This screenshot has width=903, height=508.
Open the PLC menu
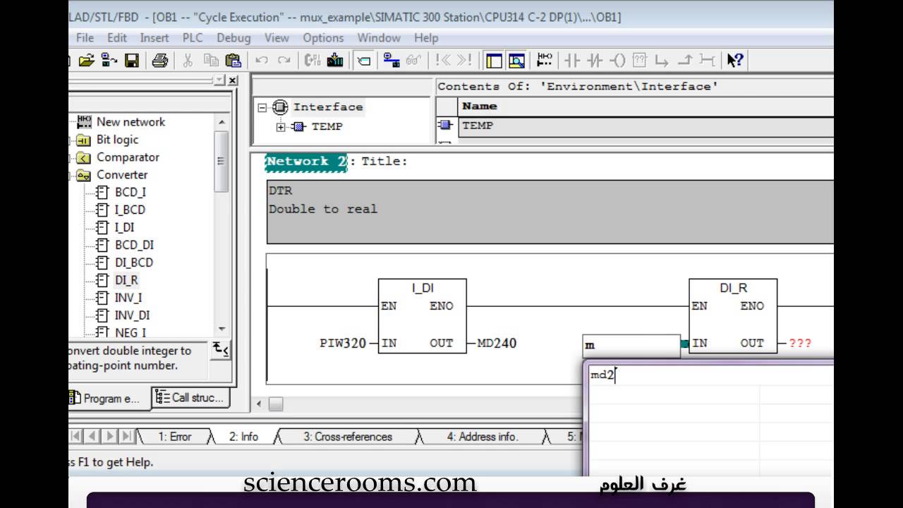pos(193,38)
